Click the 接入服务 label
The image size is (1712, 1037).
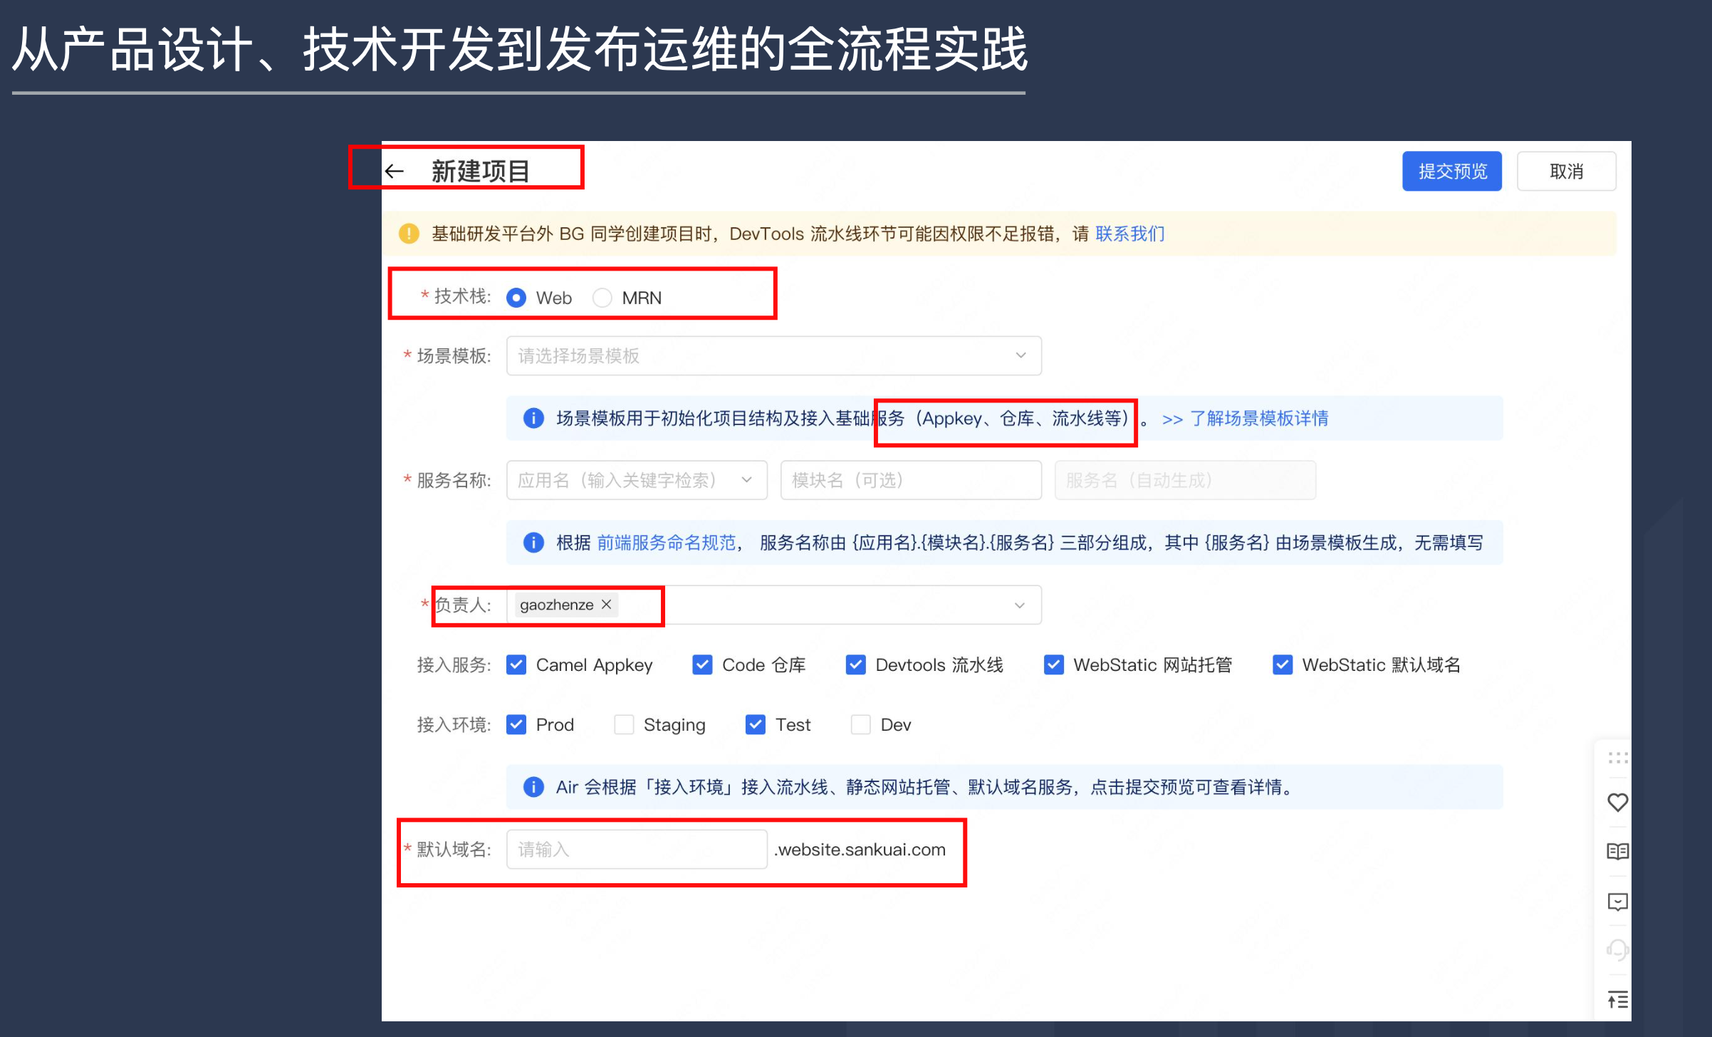[x=454, y=665]
